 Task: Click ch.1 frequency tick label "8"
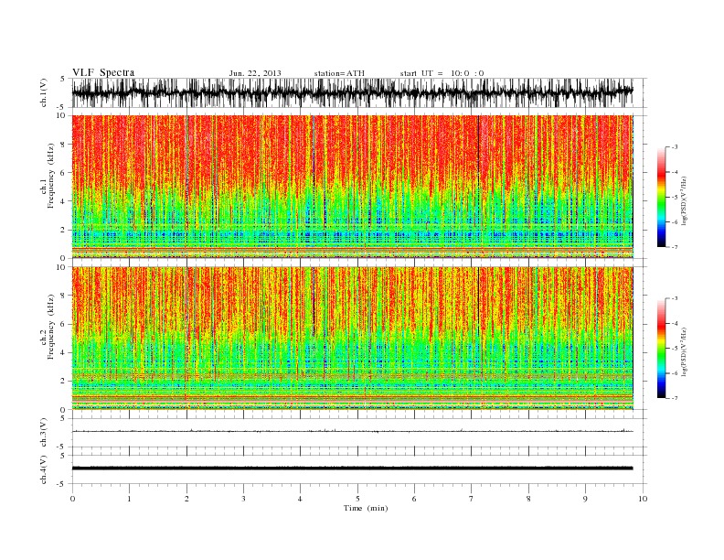pyautogui.click(x=63, y=145)
